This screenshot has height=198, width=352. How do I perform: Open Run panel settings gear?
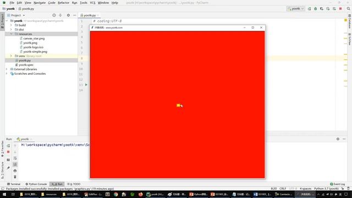click(x=338, y=139)
